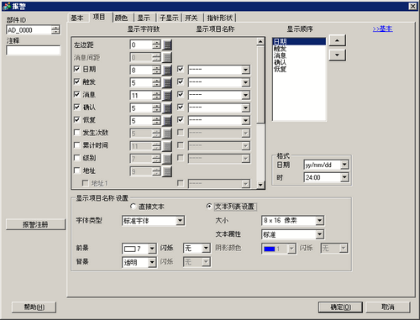
Task: Open the 字体类型 标准字体 dropdown
Action: pos(180,221)
